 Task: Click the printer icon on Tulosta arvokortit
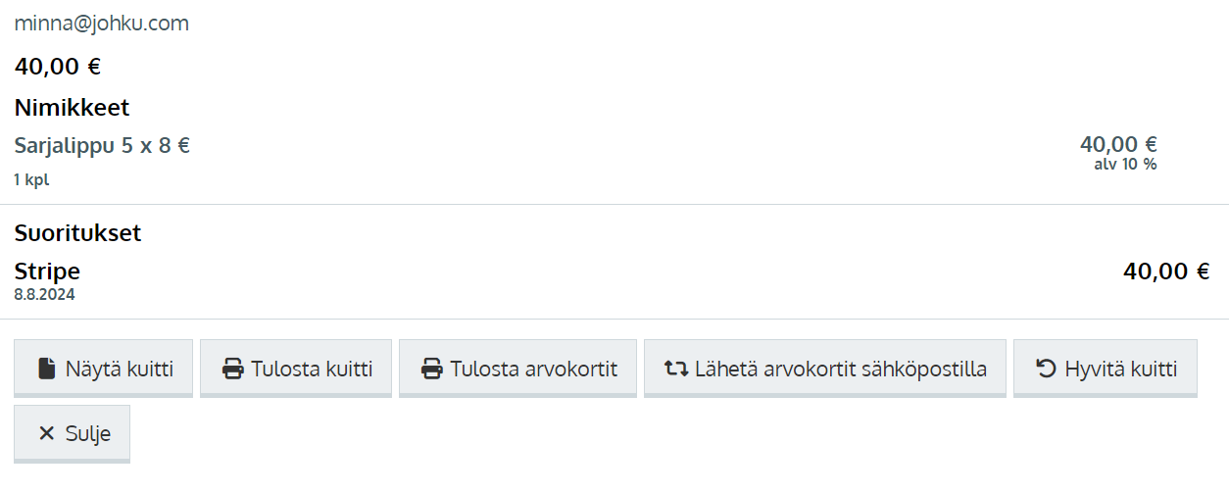(431, 370)
